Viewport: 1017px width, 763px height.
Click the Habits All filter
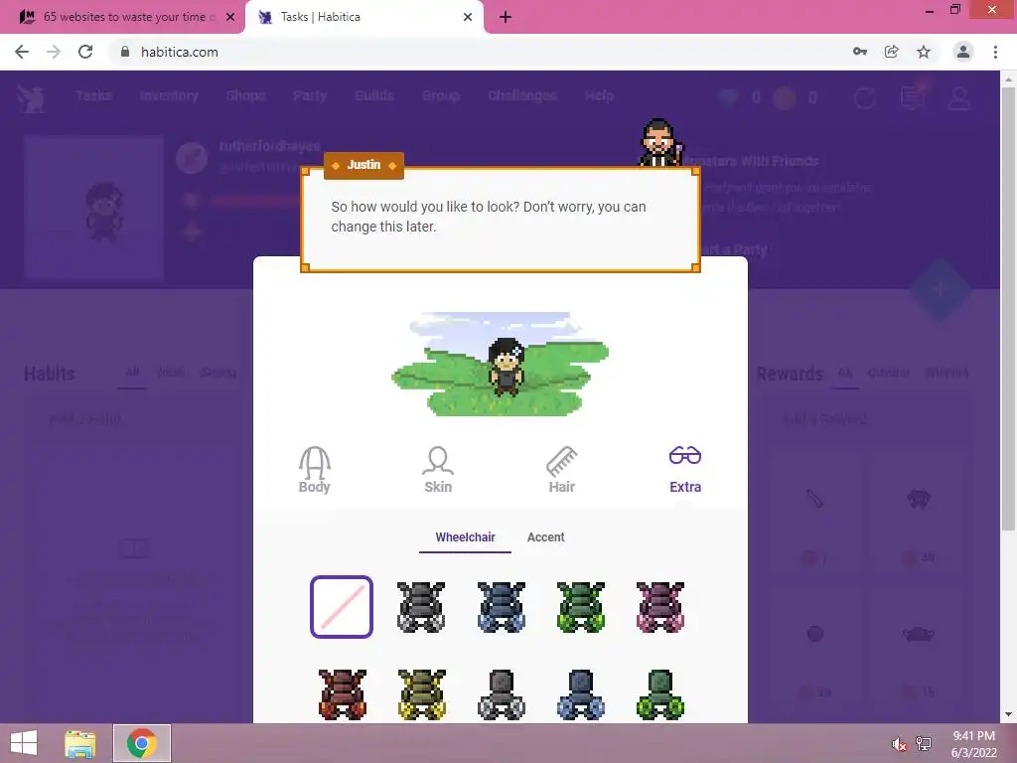point(132,373)
